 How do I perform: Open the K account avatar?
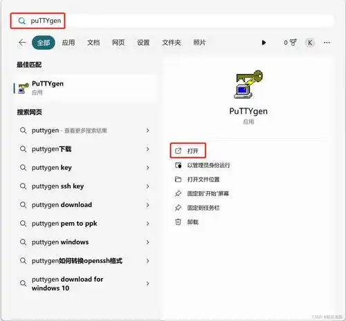pos(310,43)
